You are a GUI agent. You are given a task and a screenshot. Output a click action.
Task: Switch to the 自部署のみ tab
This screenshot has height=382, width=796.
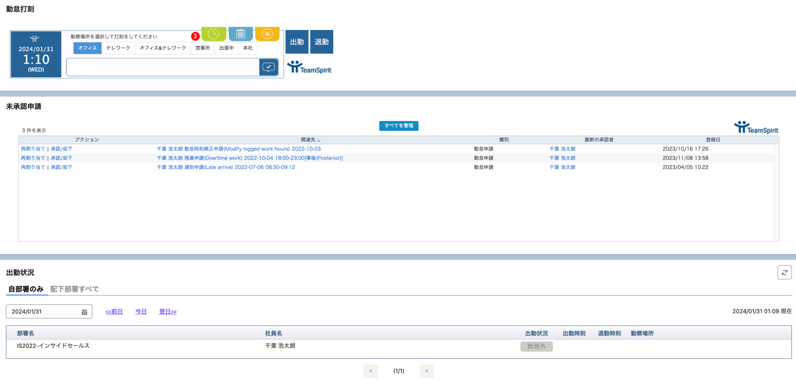[x=26, y=289]
